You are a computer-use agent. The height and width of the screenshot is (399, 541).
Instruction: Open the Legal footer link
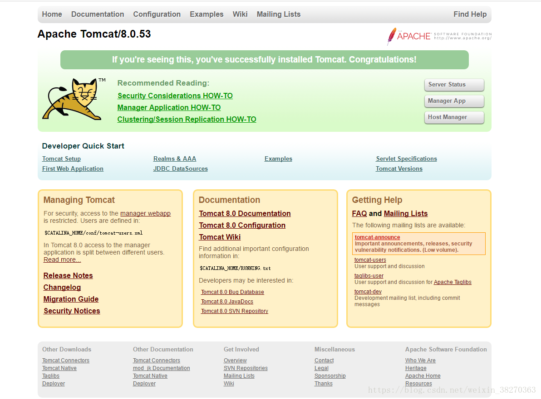coord(321,368)
